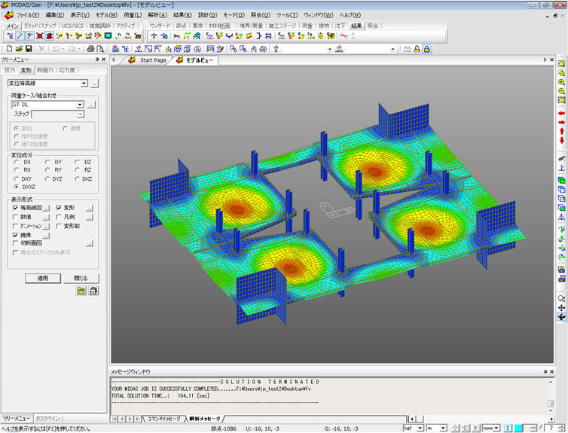The height and width of the screenshot is (433, 568).
Task: Click the green cube view icon on right toolbar
Action: 561,180
